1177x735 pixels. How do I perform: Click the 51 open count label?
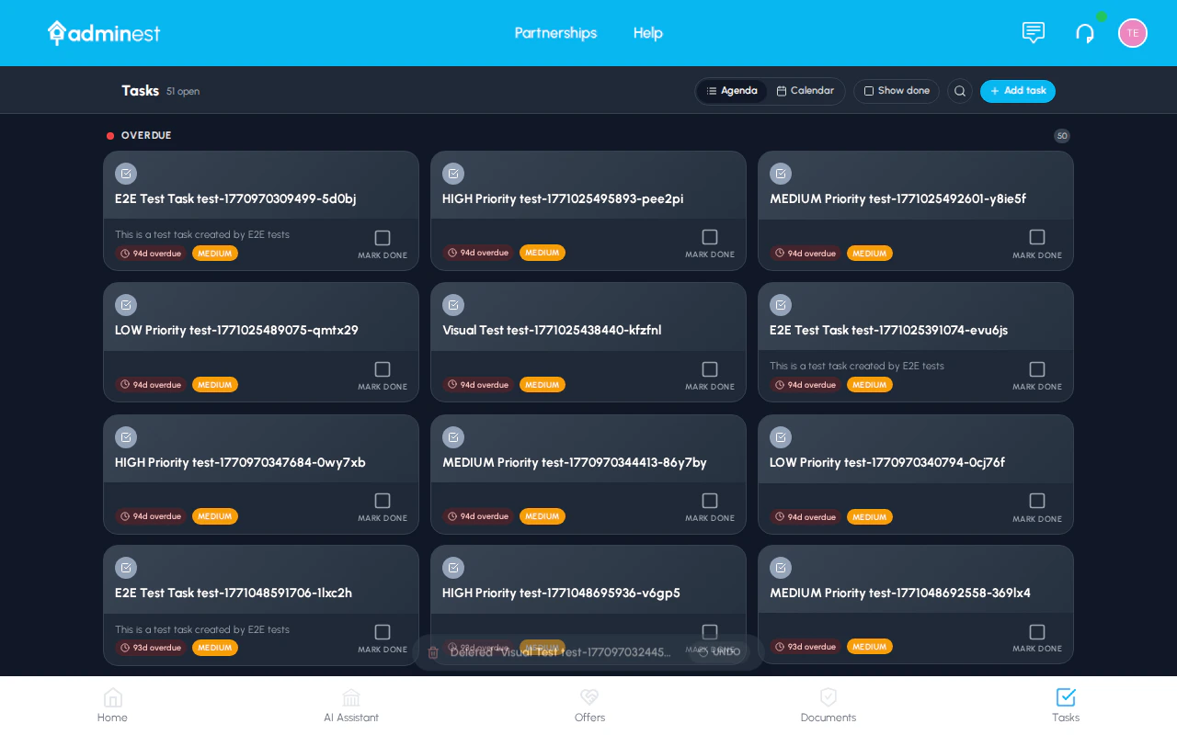[183, 92]
